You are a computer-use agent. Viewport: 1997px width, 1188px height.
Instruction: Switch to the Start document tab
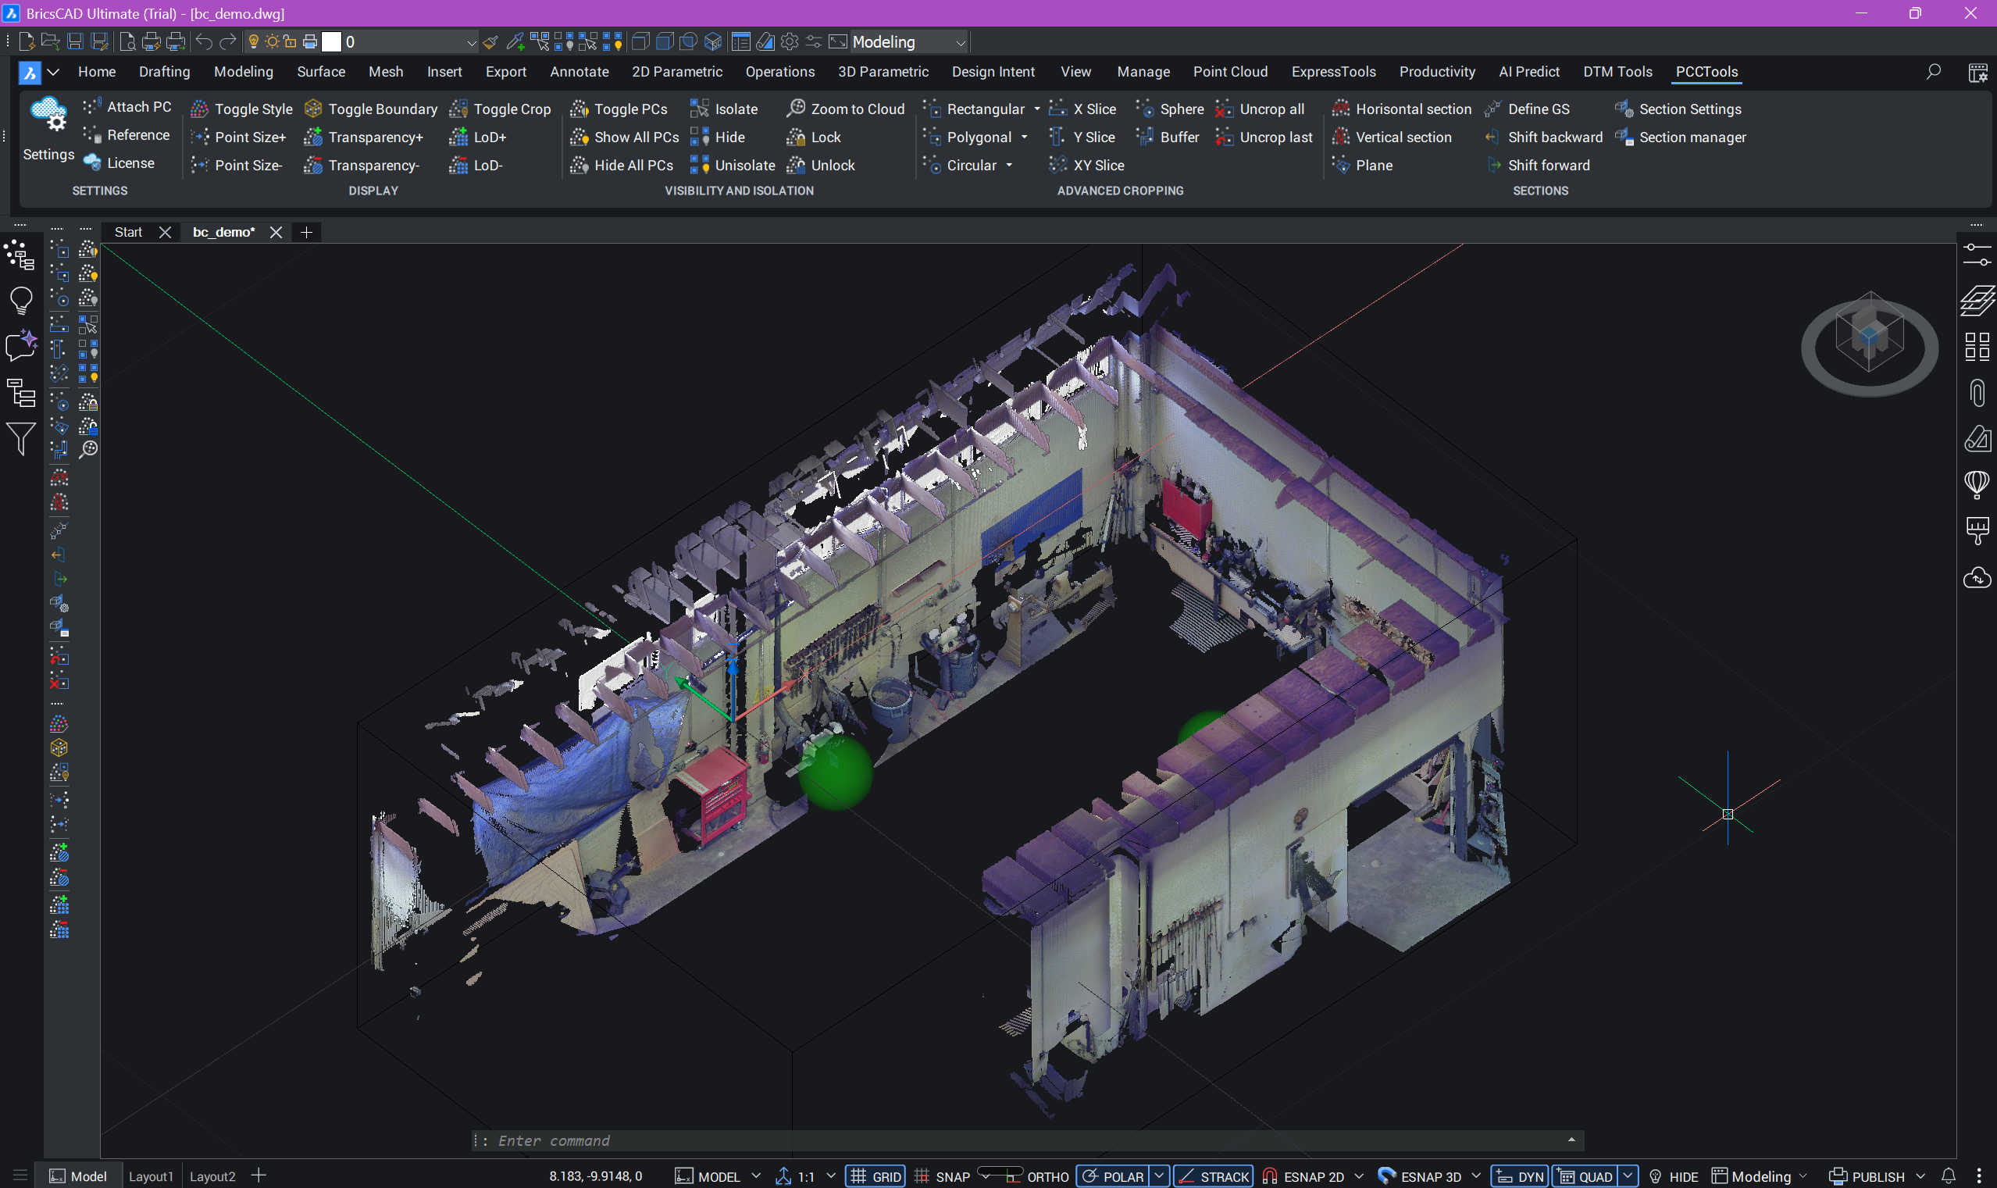coord(128,232)
